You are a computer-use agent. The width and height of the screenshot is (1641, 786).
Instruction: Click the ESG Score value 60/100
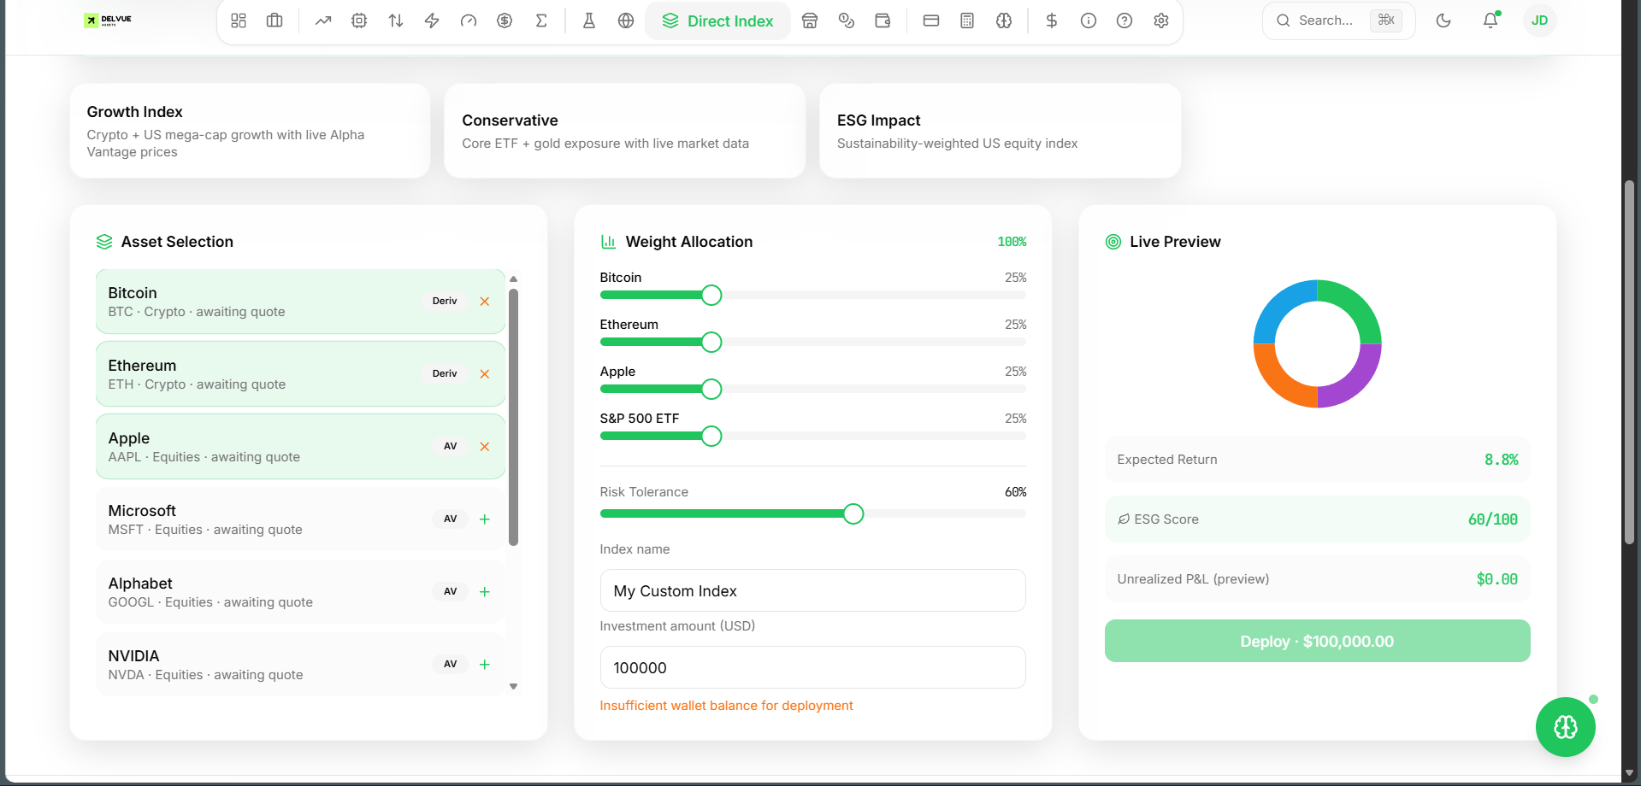coord(1493,519)
